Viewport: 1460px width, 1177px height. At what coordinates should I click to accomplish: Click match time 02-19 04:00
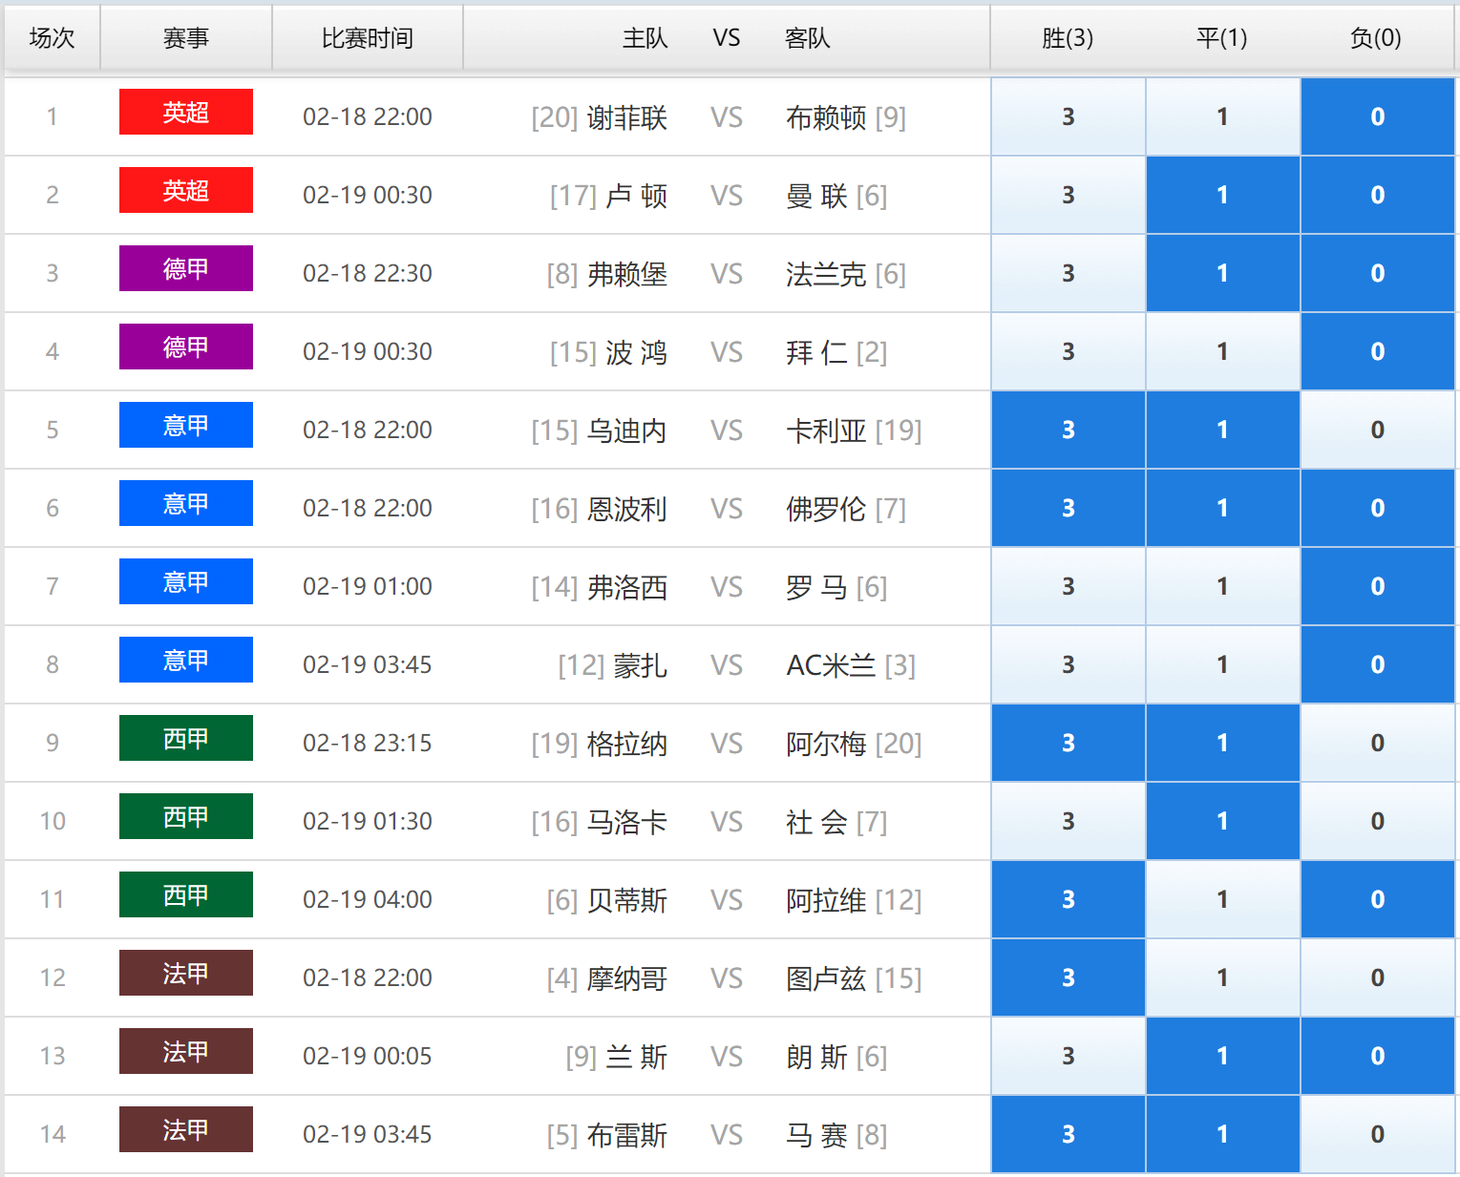368,899
